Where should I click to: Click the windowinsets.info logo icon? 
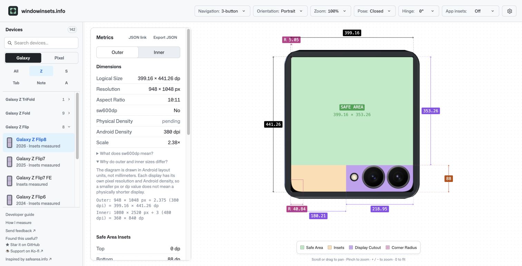pyautogui.click(x=13, y=11)
